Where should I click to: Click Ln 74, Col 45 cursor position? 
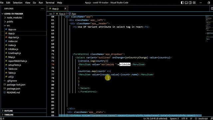point(155,119)
